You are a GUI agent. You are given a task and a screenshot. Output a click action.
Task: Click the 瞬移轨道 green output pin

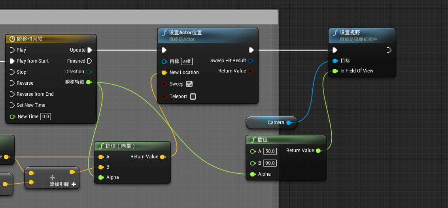click(x=89, y=82)
